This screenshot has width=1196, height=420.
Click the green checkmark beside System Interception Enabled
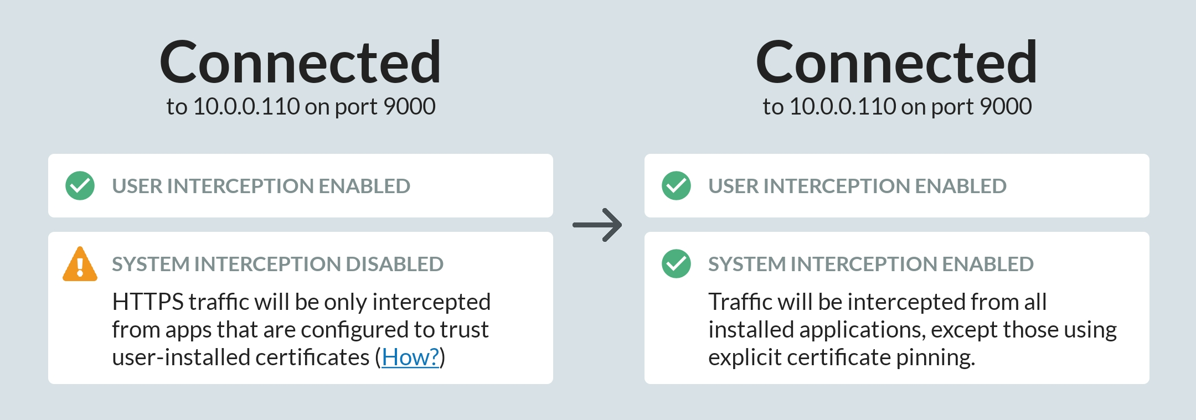click(676, 263)
